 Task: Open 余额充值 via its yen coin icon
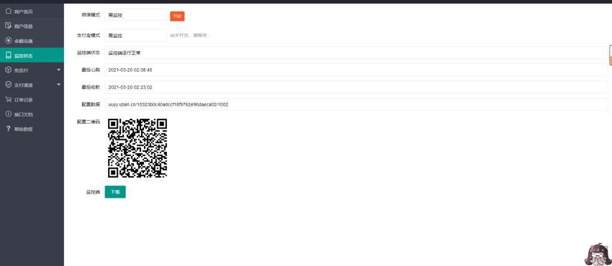click(8, 41)
